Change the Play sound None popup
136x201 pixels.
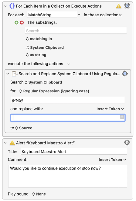tap(39, 194)
